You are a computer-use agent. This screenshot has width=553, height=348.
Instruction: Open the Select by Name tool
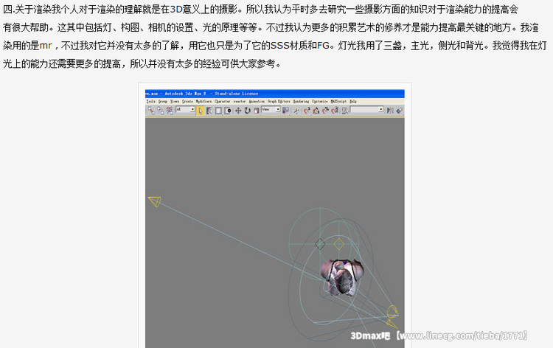pyautogui.click(x=209, y=110)
